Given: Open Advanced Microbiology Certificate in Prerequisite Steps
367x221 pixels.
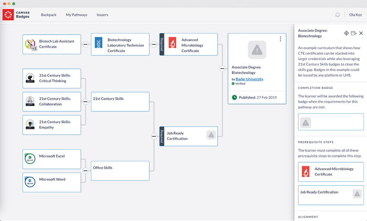Looking at the screenshot, I should 331,172.
